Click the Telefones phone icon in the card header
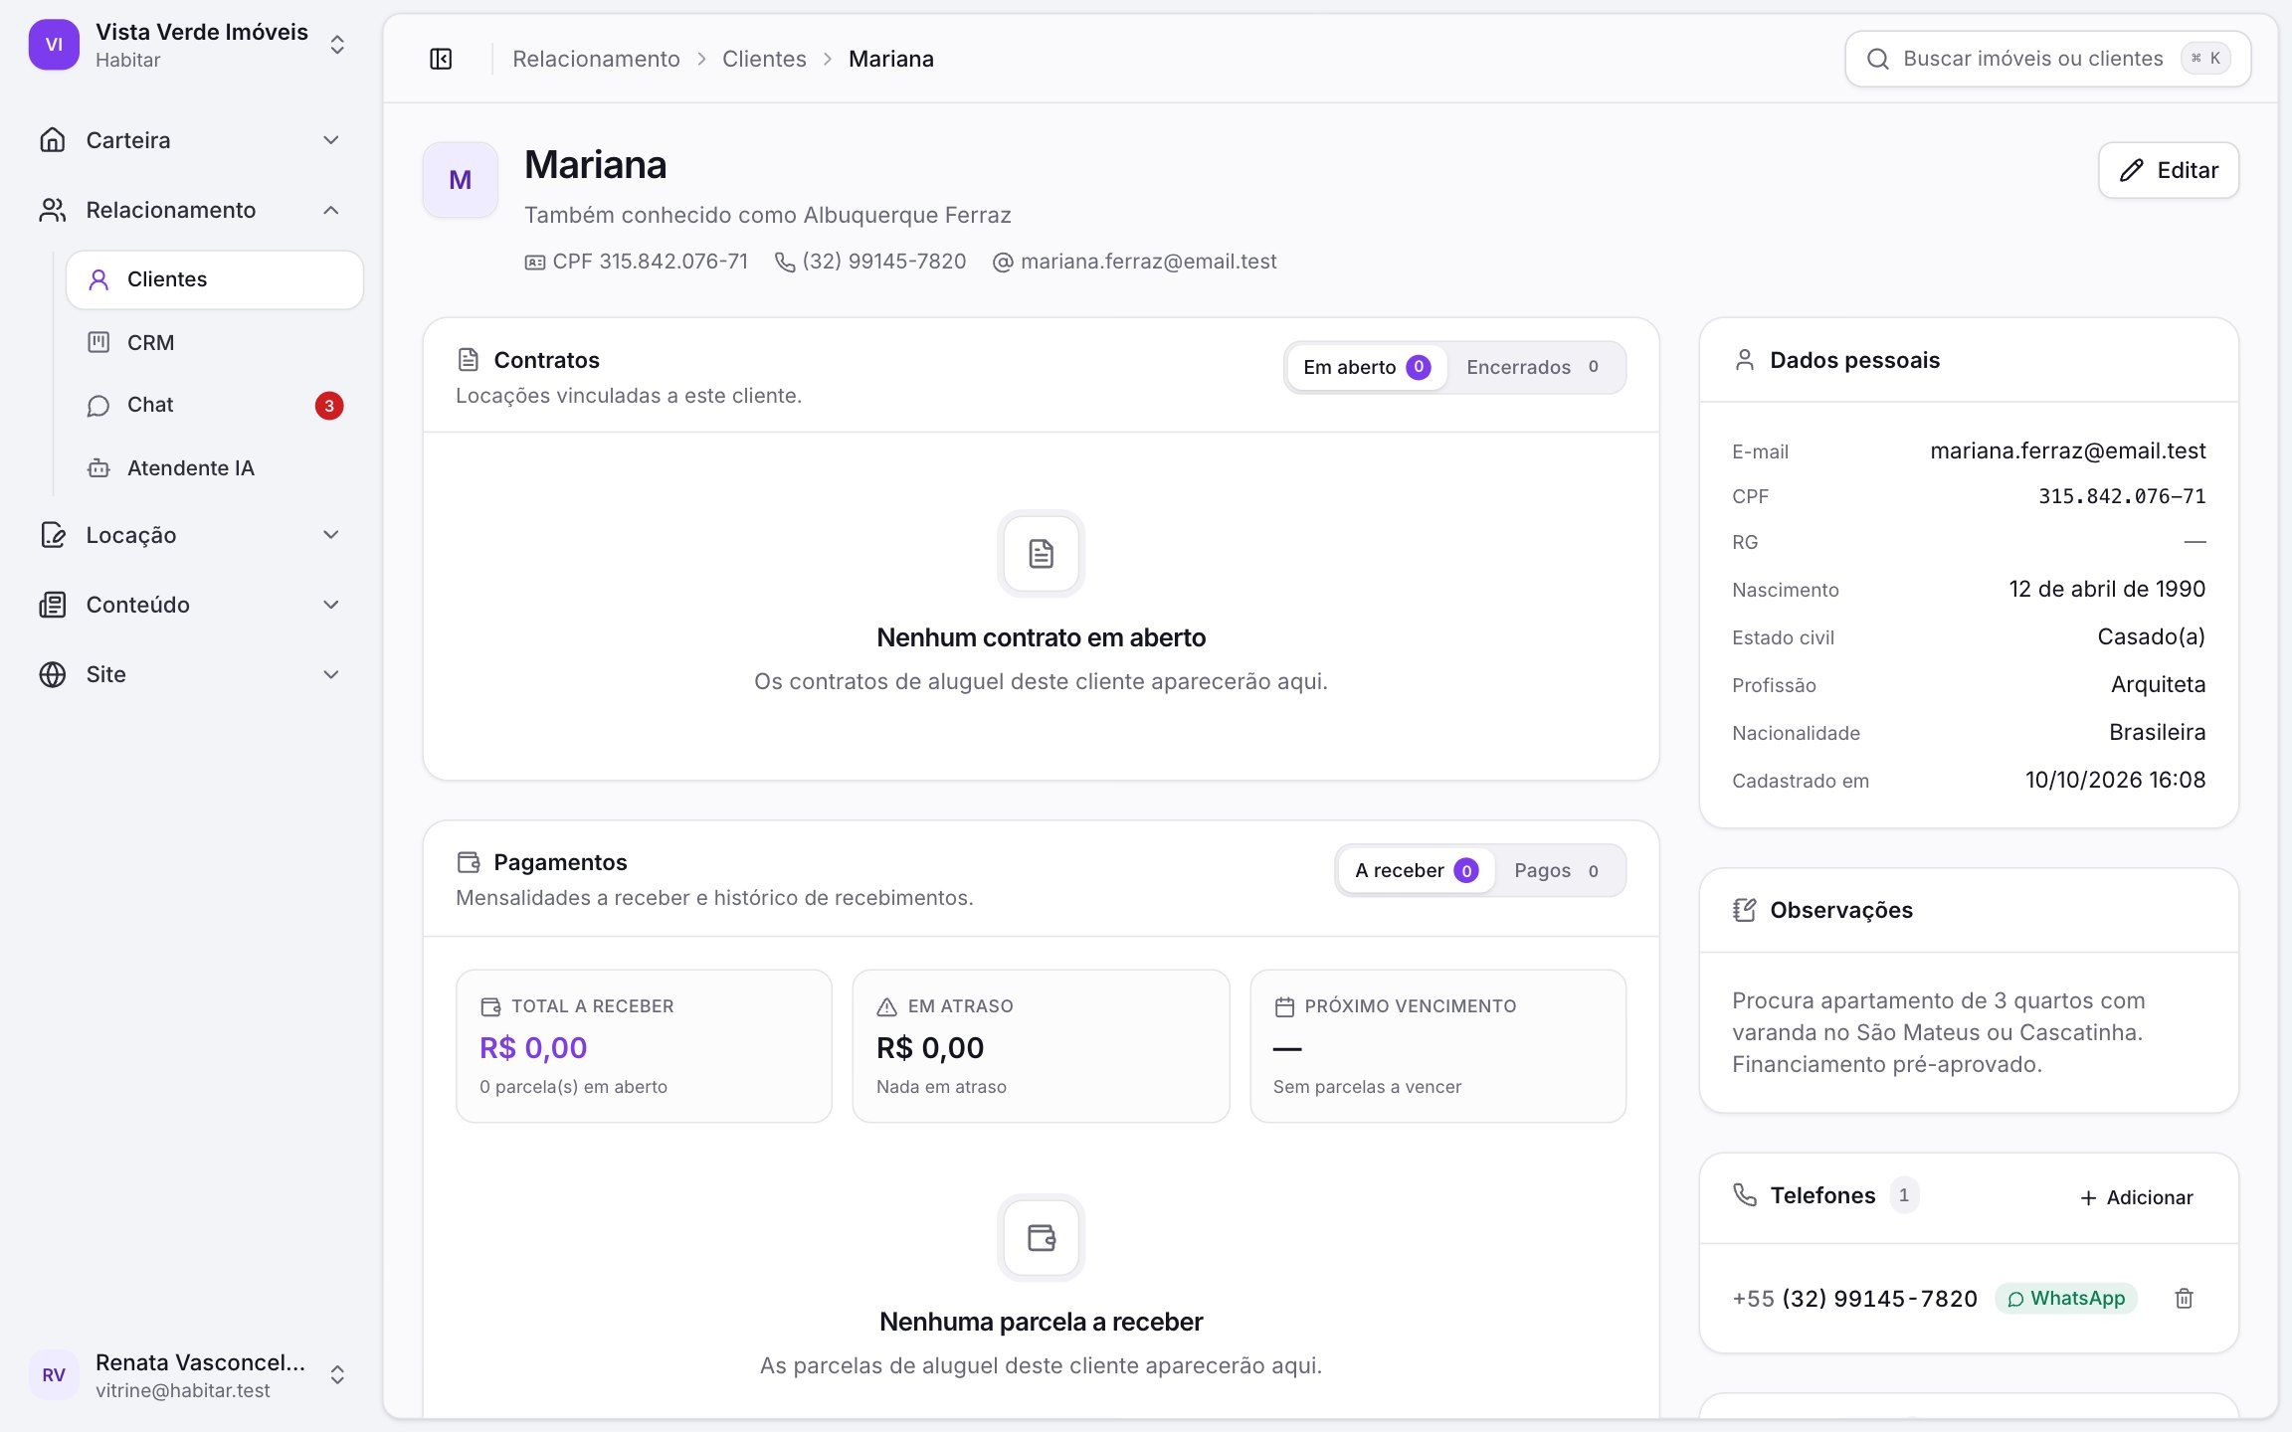 [x=1744, y=1194]
